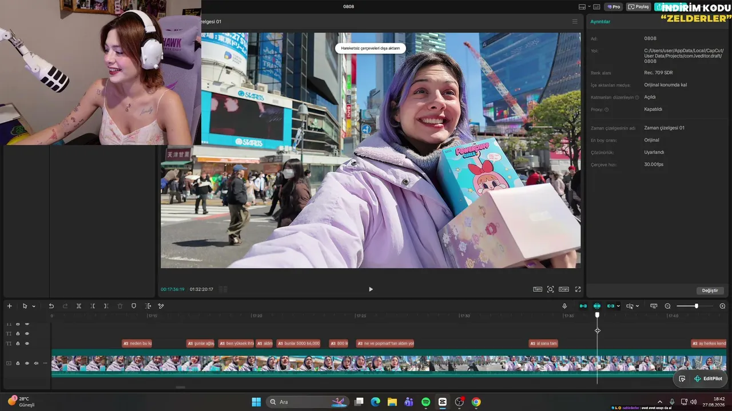The image size is (732, 411).
Task: Open the Windows Start menu
Action: tap(256, 402)
